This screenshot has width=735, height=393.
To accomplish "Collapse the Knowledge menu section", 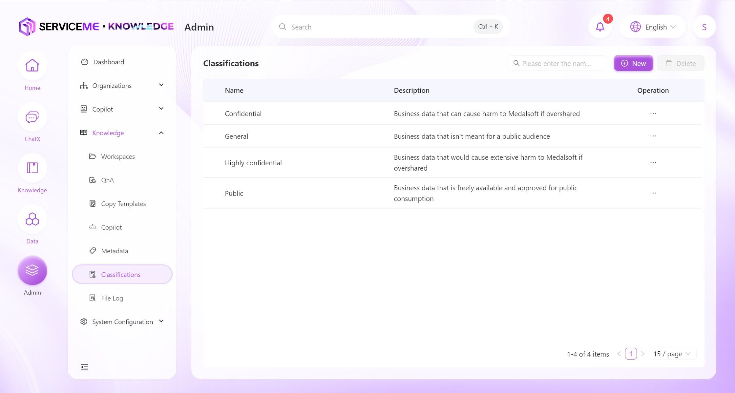I will [122, 133].
